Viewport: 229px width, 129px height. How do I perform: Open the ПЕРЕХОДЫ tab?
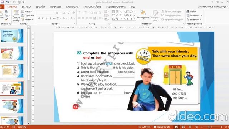point(55,6)
